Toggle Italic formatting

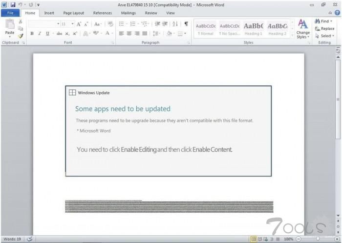(40, 34)
